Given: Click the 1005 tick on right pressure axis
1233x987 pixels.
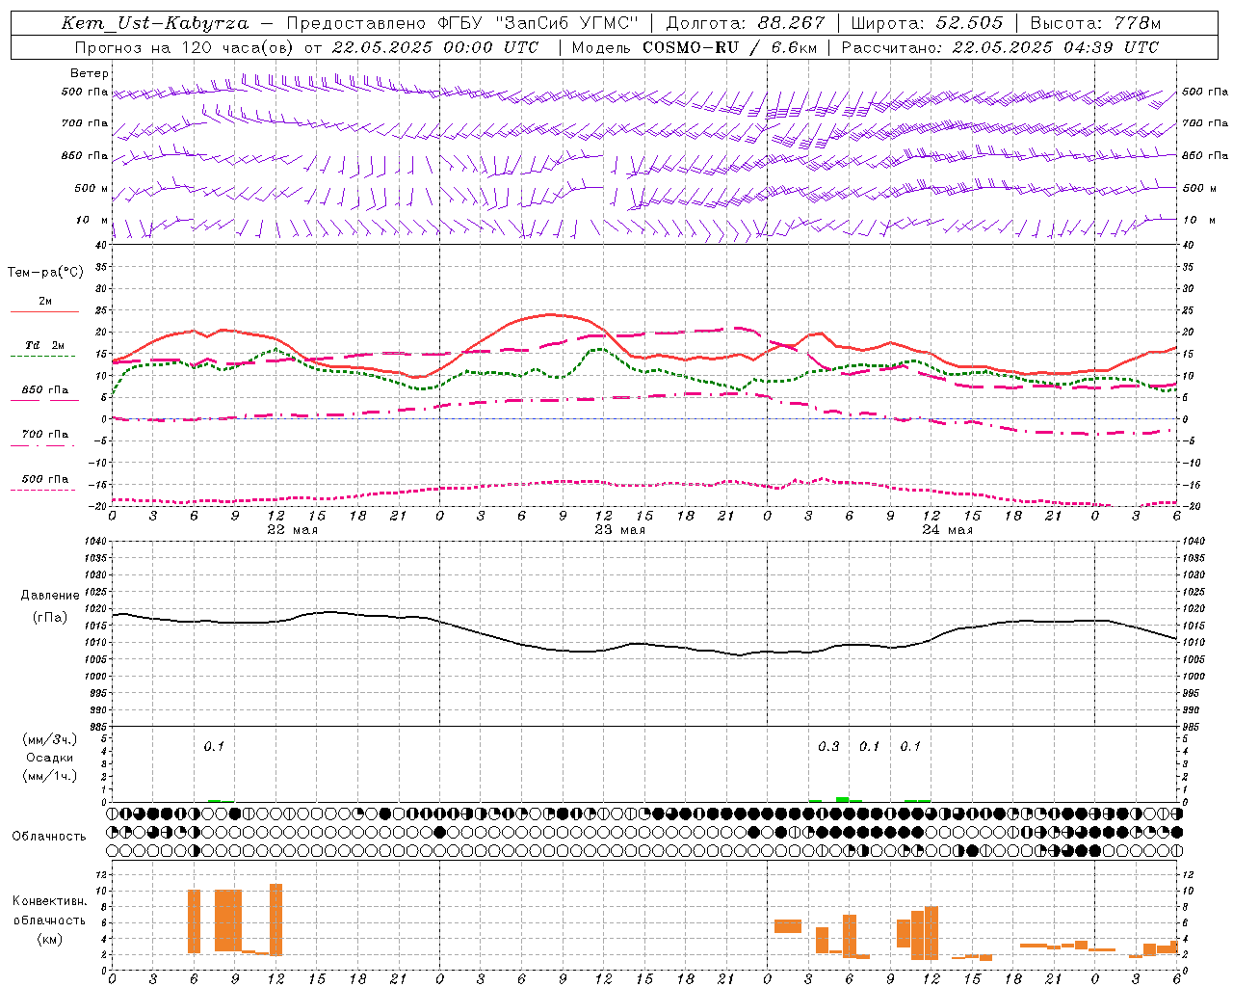Looking at the screenshot, I should [1194, 659].
